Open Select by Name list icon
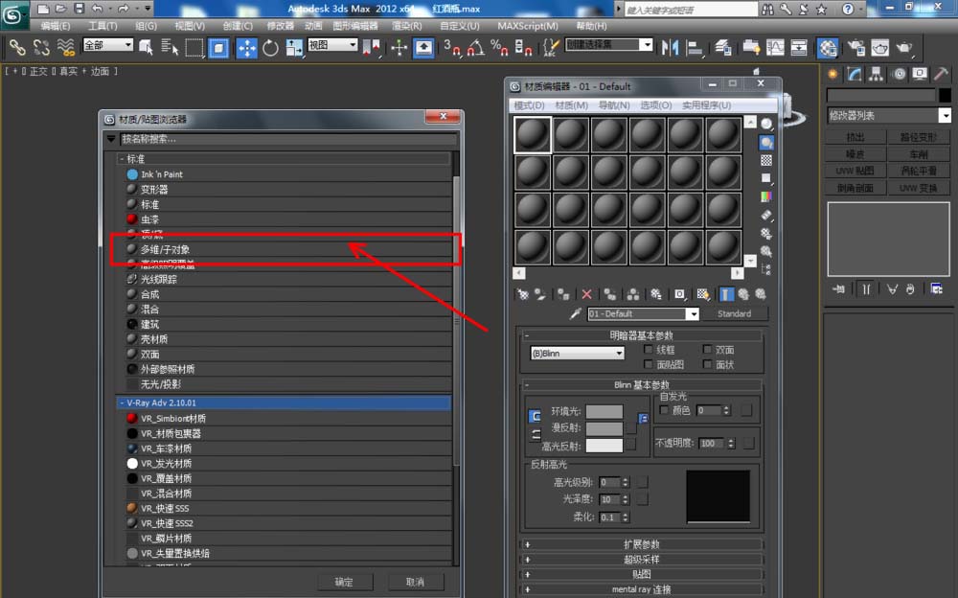 point(170,48)
